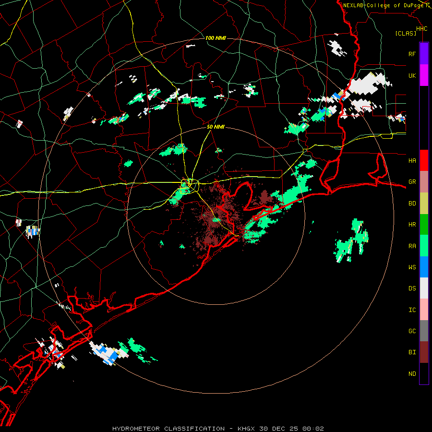Click the WS legend label
The image size is (432, 432).
click(412, 267)
